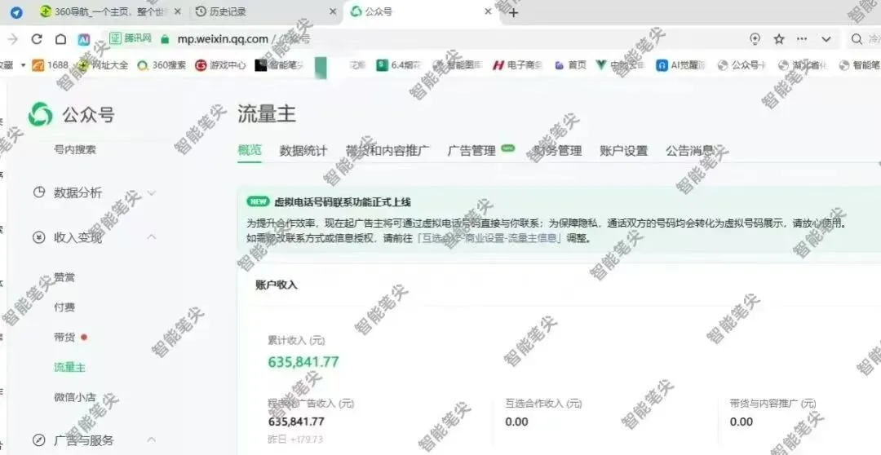Click the 数据分析 clock icon in sidebar

[x=39, y=192]
